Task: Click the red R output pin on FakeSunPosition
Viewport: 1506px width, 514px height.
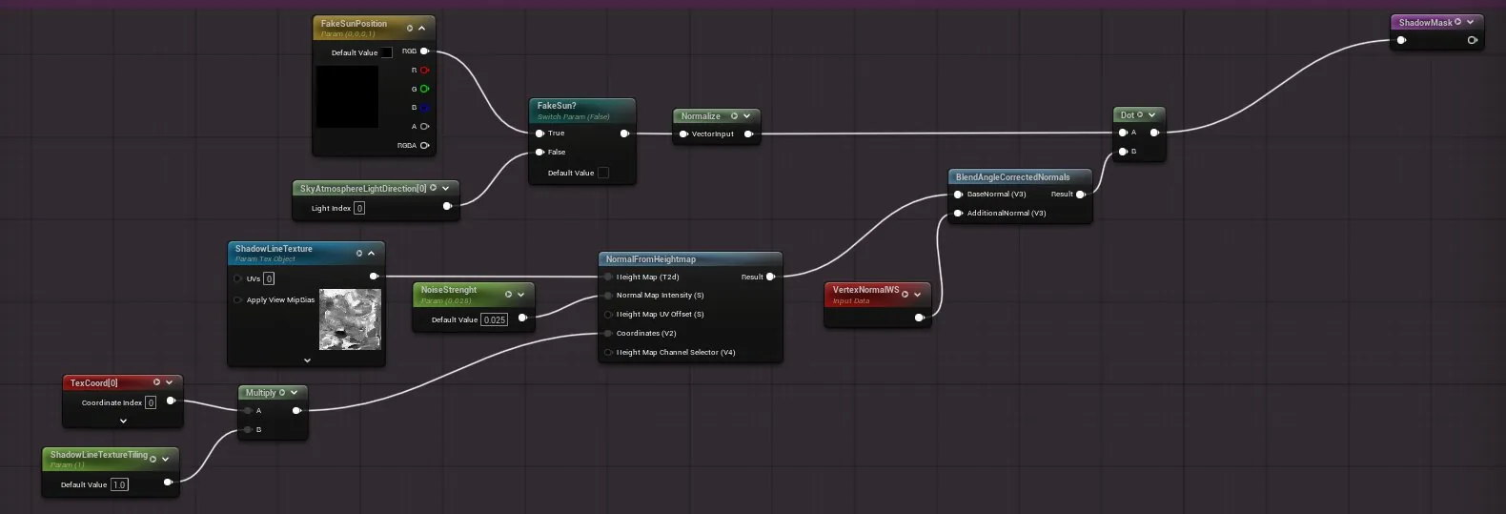Action: click(x=424, y=70)
